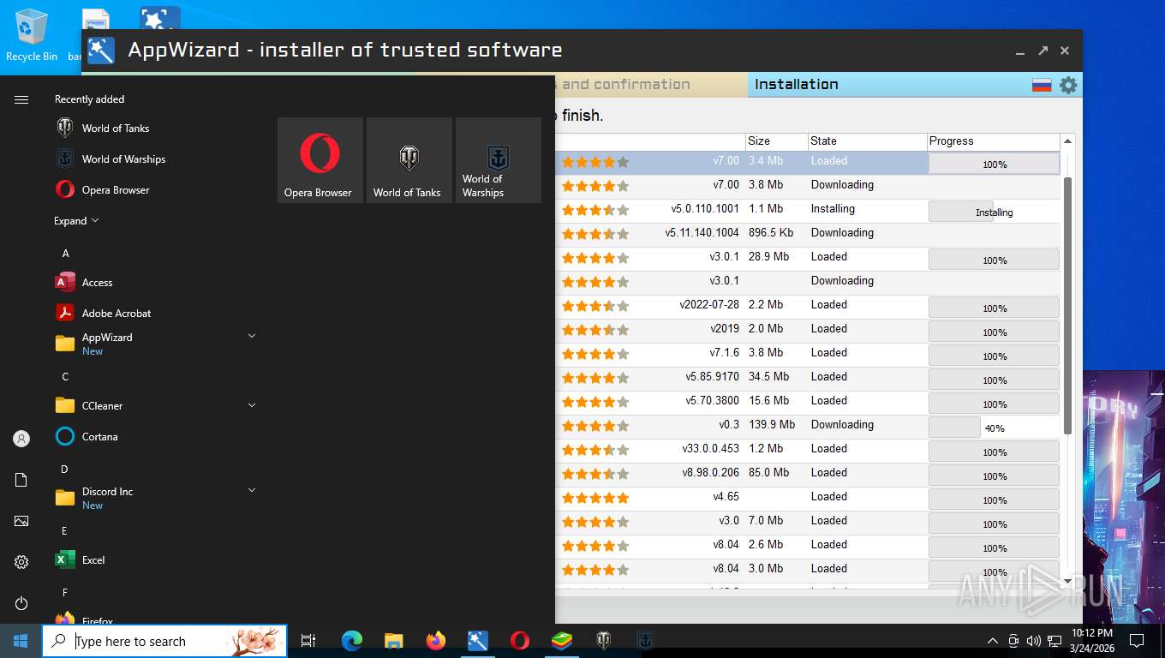Click scroll-up arrow of installation list

1067,141
